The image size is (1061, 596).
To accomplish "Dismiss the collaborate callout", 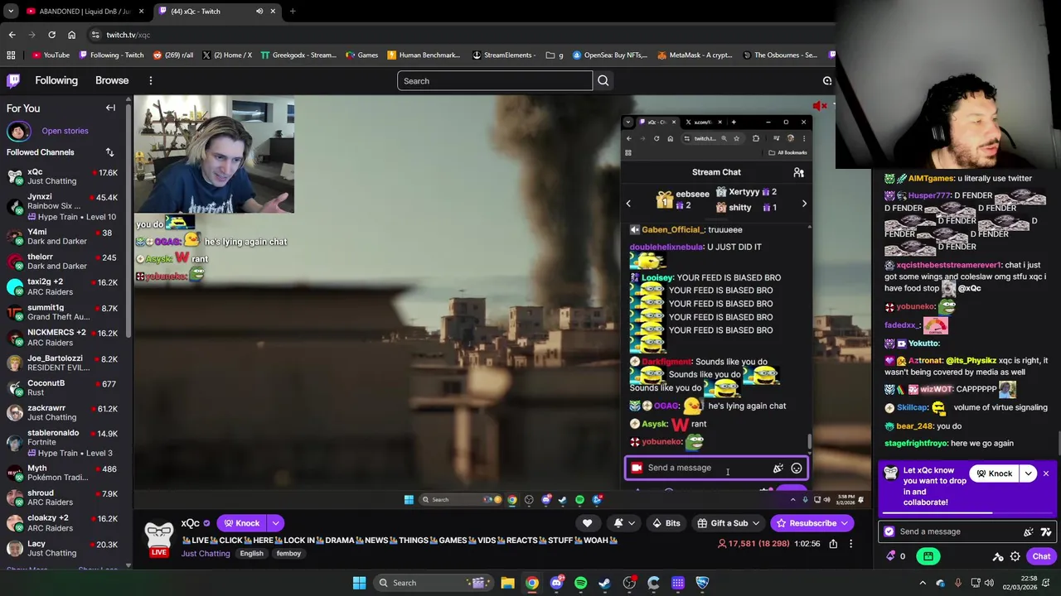I will point(1046,473).
